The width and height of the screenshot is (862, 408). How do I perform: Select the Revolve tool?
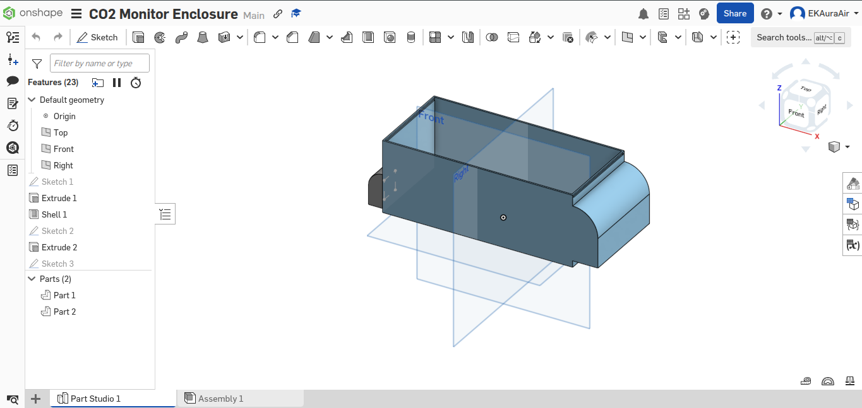point(159,37)
